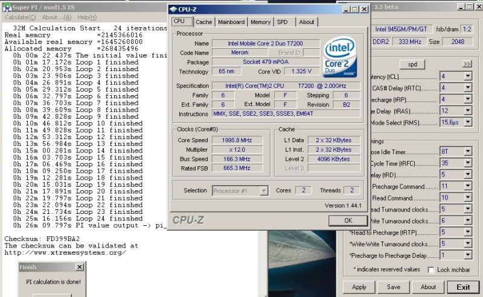Click the Package value Socket 479 mPGA
Image resolution: width=483 pixels, height=297 pixels.
tap(266, 62)
